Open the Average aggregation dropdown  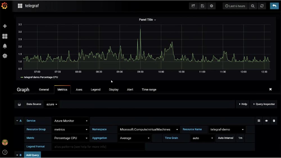click(134, 138)
